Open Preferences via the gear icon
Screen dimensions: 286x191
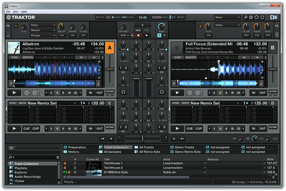pyautogui.click(x=251, y=17)
